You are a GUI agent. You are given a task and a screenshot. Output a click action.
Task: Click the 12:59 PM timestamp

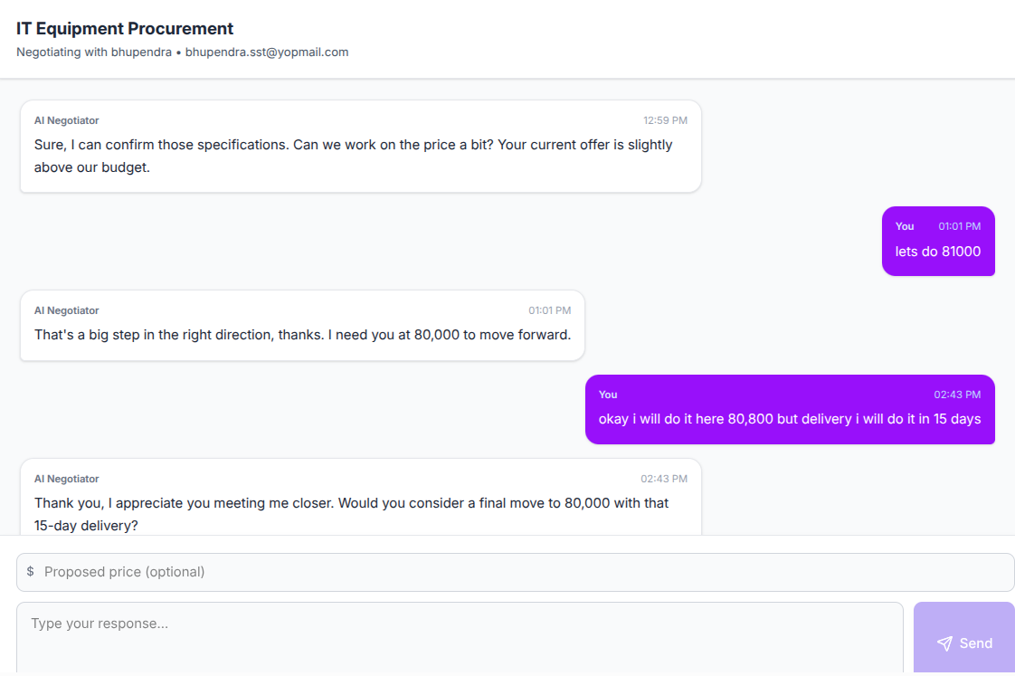[665, 120]
